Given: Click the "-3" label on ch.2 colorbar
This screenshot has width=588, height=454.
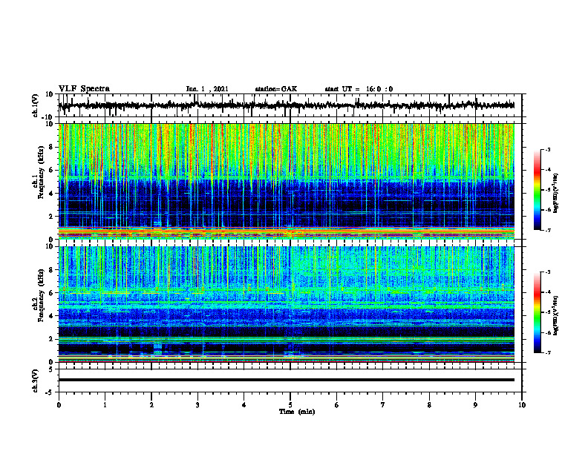Looking at the screenshot, I should tap(547, 272).
